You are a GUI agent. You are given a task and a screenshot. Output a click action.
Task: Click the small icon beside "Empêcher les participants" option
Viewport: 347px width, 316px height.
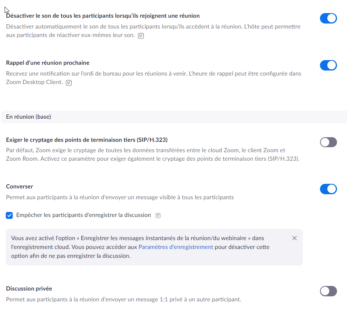(x=158, y=216)
